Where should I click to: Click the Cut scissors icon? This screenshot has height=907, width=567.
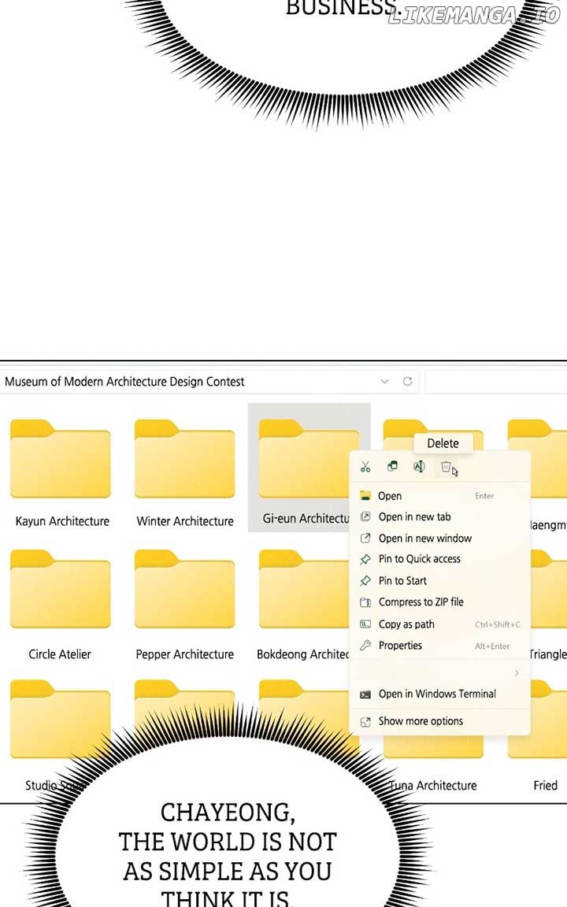click(x=365, y=467)
